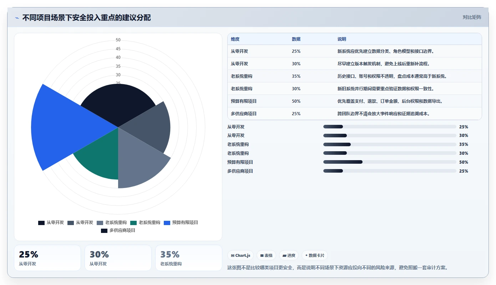
Task: Click the 老系统重构 progress bar at 30%
Action: [390, 153]
